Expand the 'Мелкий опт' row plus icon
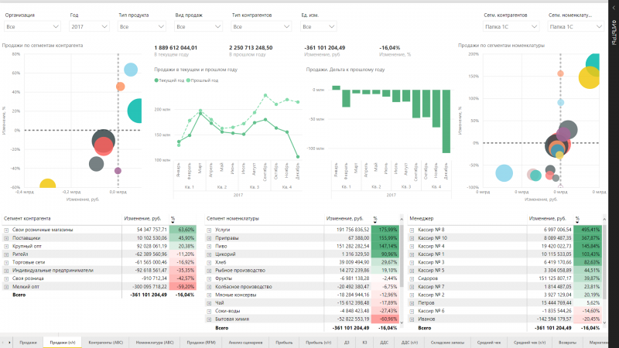The image size is (619, 348). click(6, 286)
